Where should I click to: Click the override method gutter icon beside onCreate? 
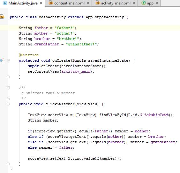(2, 60)
